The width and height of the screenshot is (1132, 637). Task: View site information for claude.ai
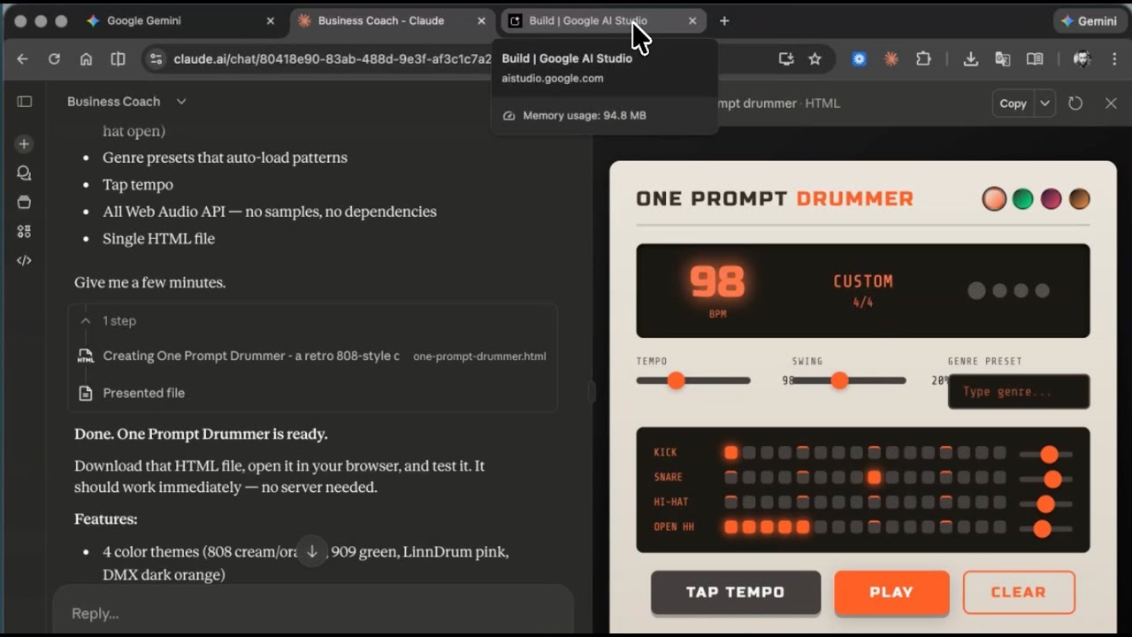tap(157, 58)
